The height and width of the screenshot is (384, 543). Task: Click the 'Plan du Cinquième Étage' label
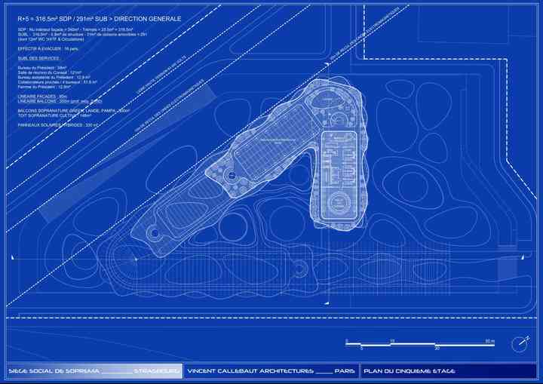point(409,371)
